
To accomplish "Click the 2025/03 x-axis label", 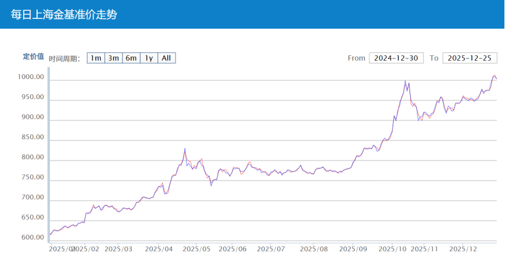I will click(x=119, y=249).
